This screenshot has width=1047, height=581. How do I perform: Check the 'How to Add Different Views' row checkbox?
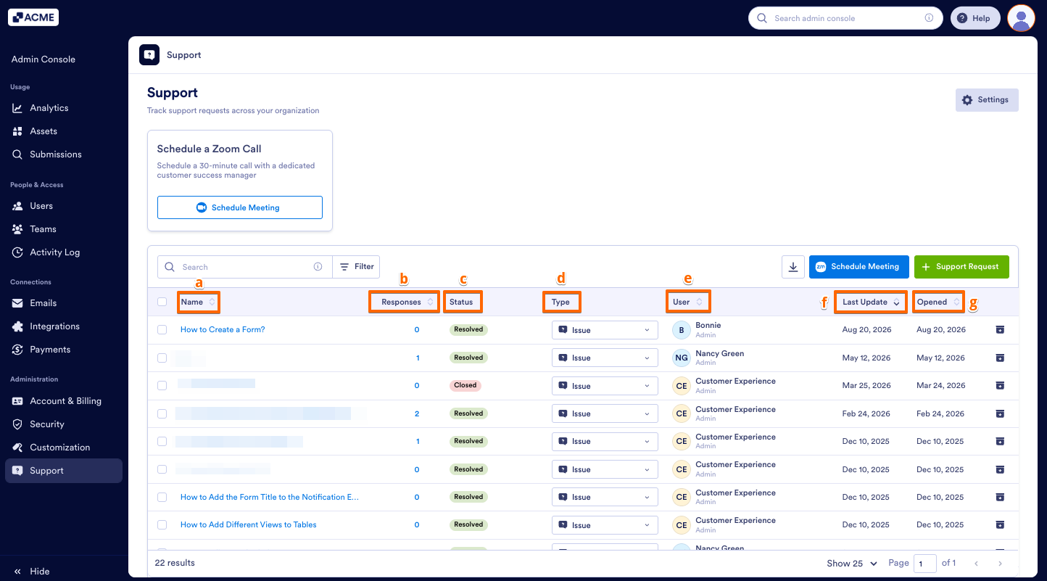(x=162, y=525)
